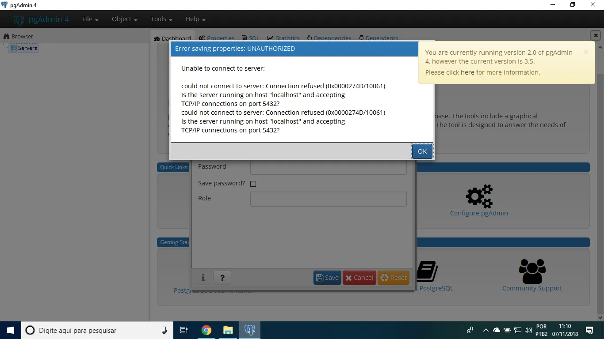The height and width of the screenshot is (339, 604).
Task: Click the PostgreSQL book icon
Action: 427,271
